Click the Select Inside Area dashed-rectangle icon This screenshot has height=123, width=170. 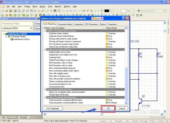(x=63, y=11)
